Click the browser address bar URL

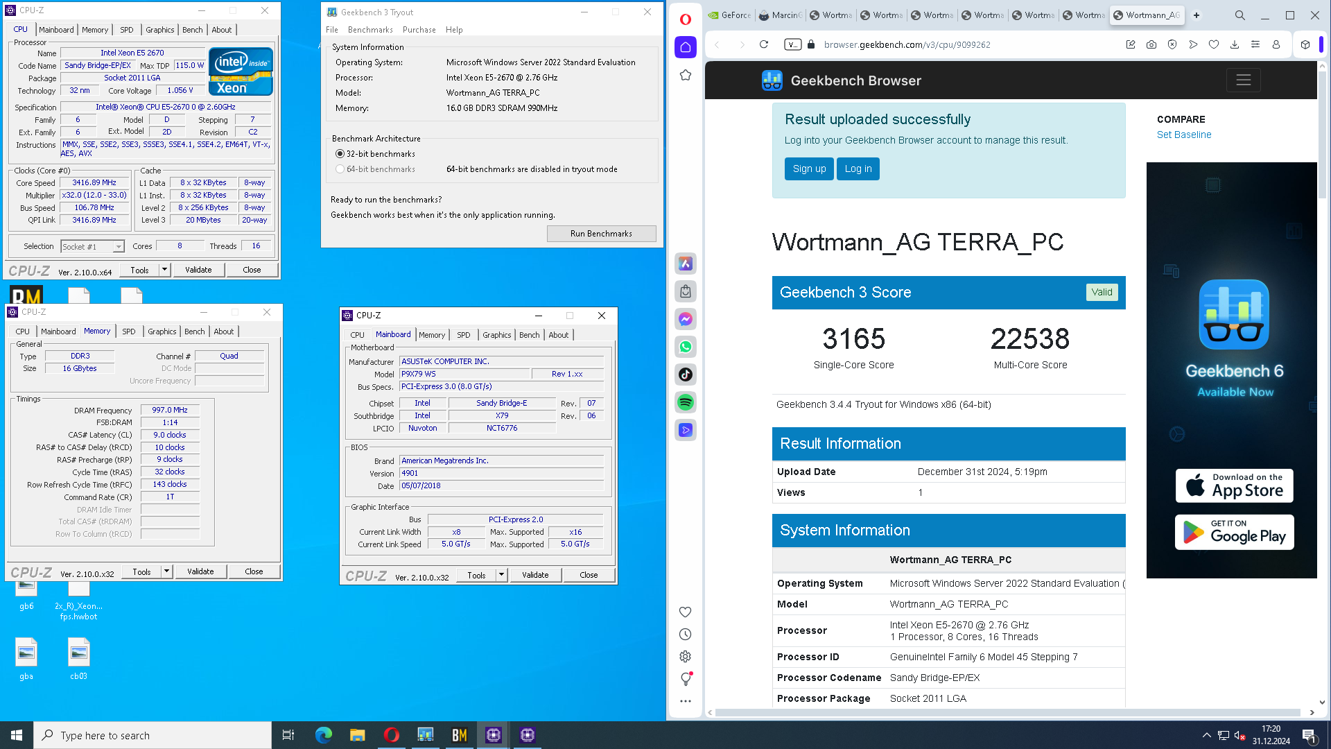pos(907,44)
